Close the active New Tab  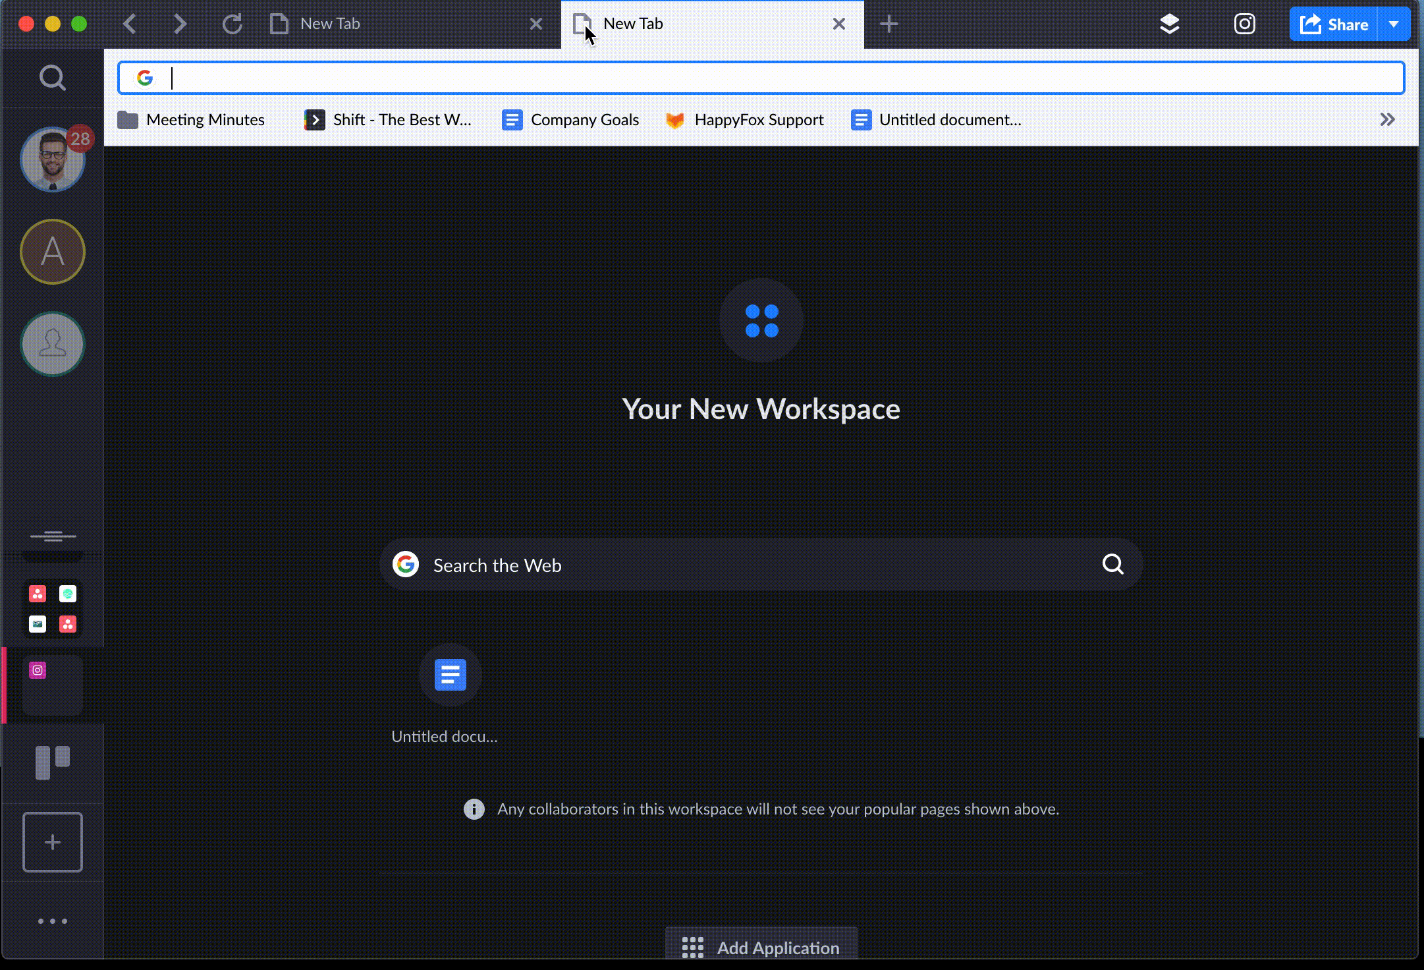838,24
